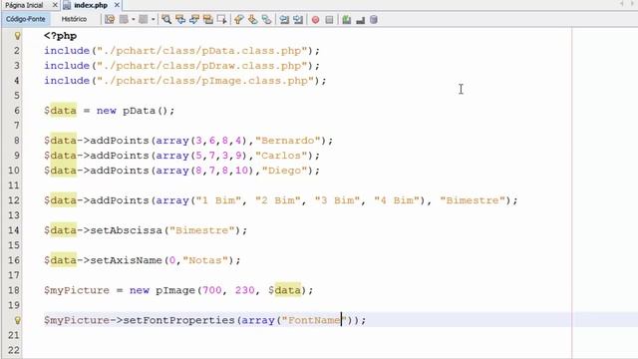Click the Back navigation icon

pos(124,19)
